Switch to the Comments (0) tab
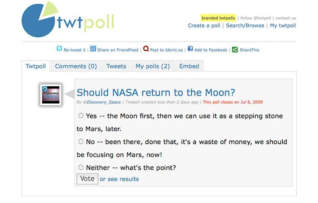The height and width of the screenshot is (203, 318). 76,66
